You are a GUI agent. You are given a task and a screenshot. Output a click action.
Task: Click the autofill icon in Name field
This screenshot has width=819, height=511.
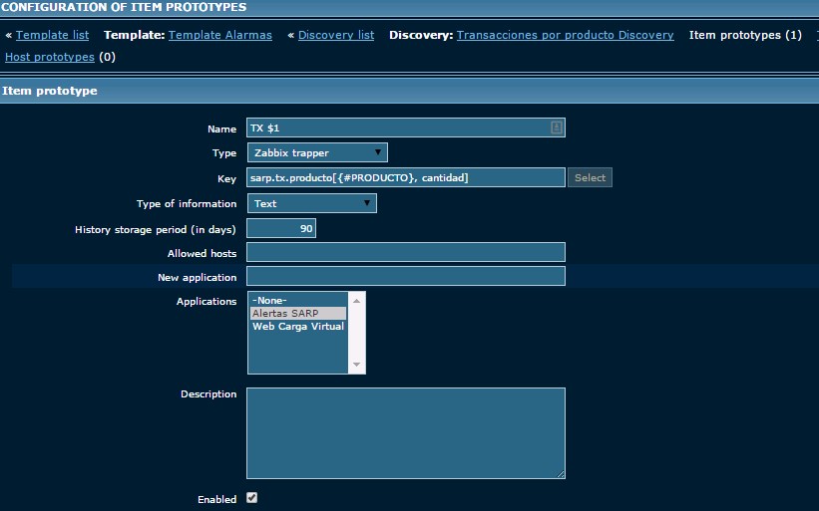point(557,128)
